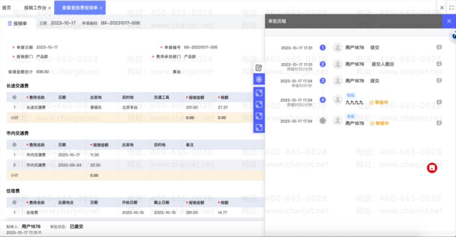The image size is (456, 237).
Task: Click the 截止日期 column header
Action: [161, 202]
